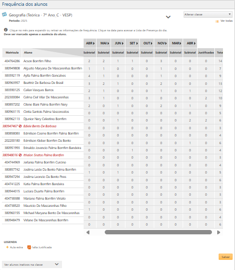Click matrícula 380948479
This screenshot has height=270, width=235.
click(12, 220)
